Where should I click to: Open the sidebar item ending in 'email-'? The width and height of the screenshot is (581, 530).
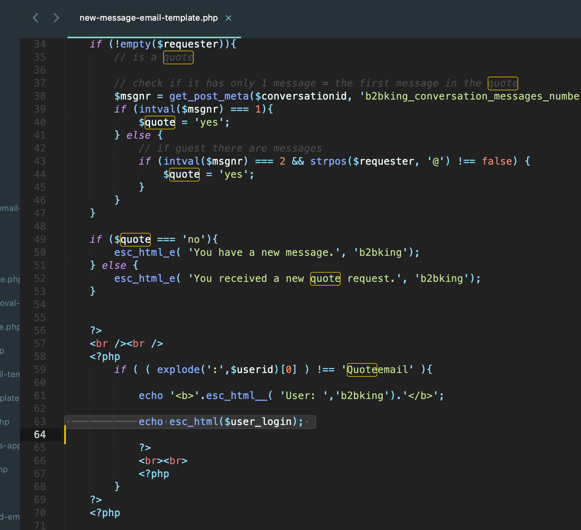click(10, 208)
